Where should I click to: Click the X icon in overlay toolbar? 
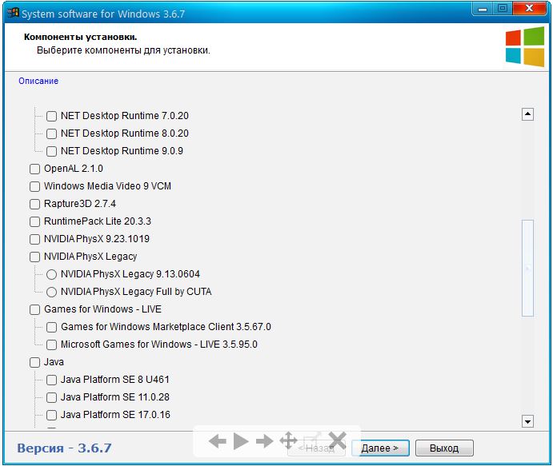337,440
